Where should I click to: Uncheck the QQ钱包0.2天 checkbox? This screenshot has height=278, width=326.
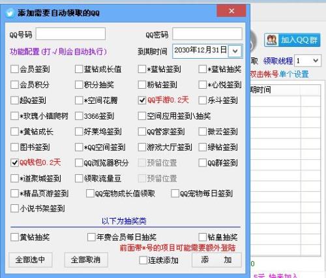(x=14, y=162)
